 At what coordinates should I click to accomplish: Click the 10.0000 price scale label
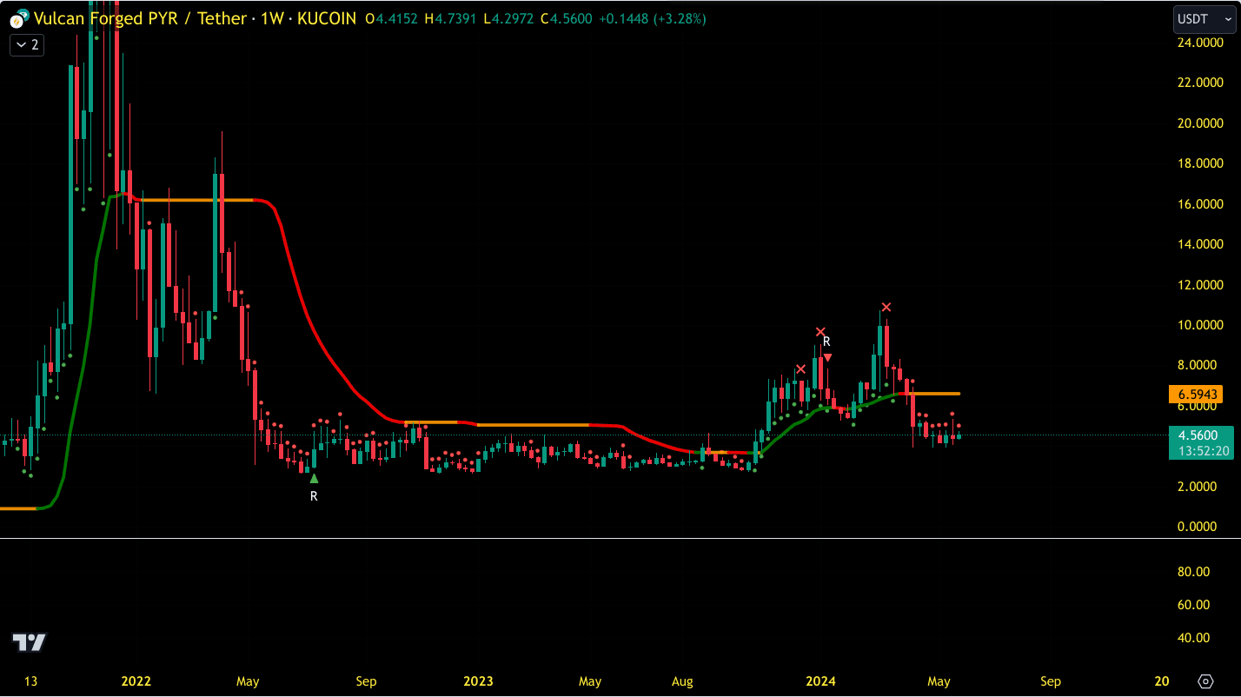[1200, 325]
